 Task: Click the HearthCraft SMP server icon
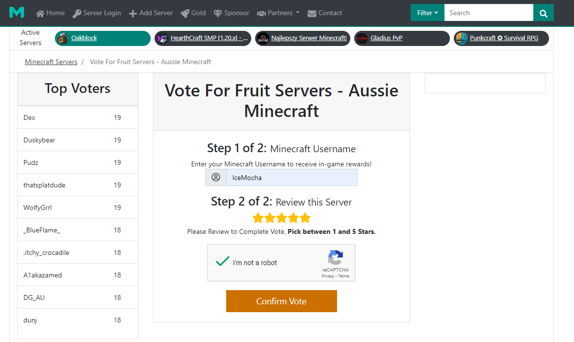162,38
